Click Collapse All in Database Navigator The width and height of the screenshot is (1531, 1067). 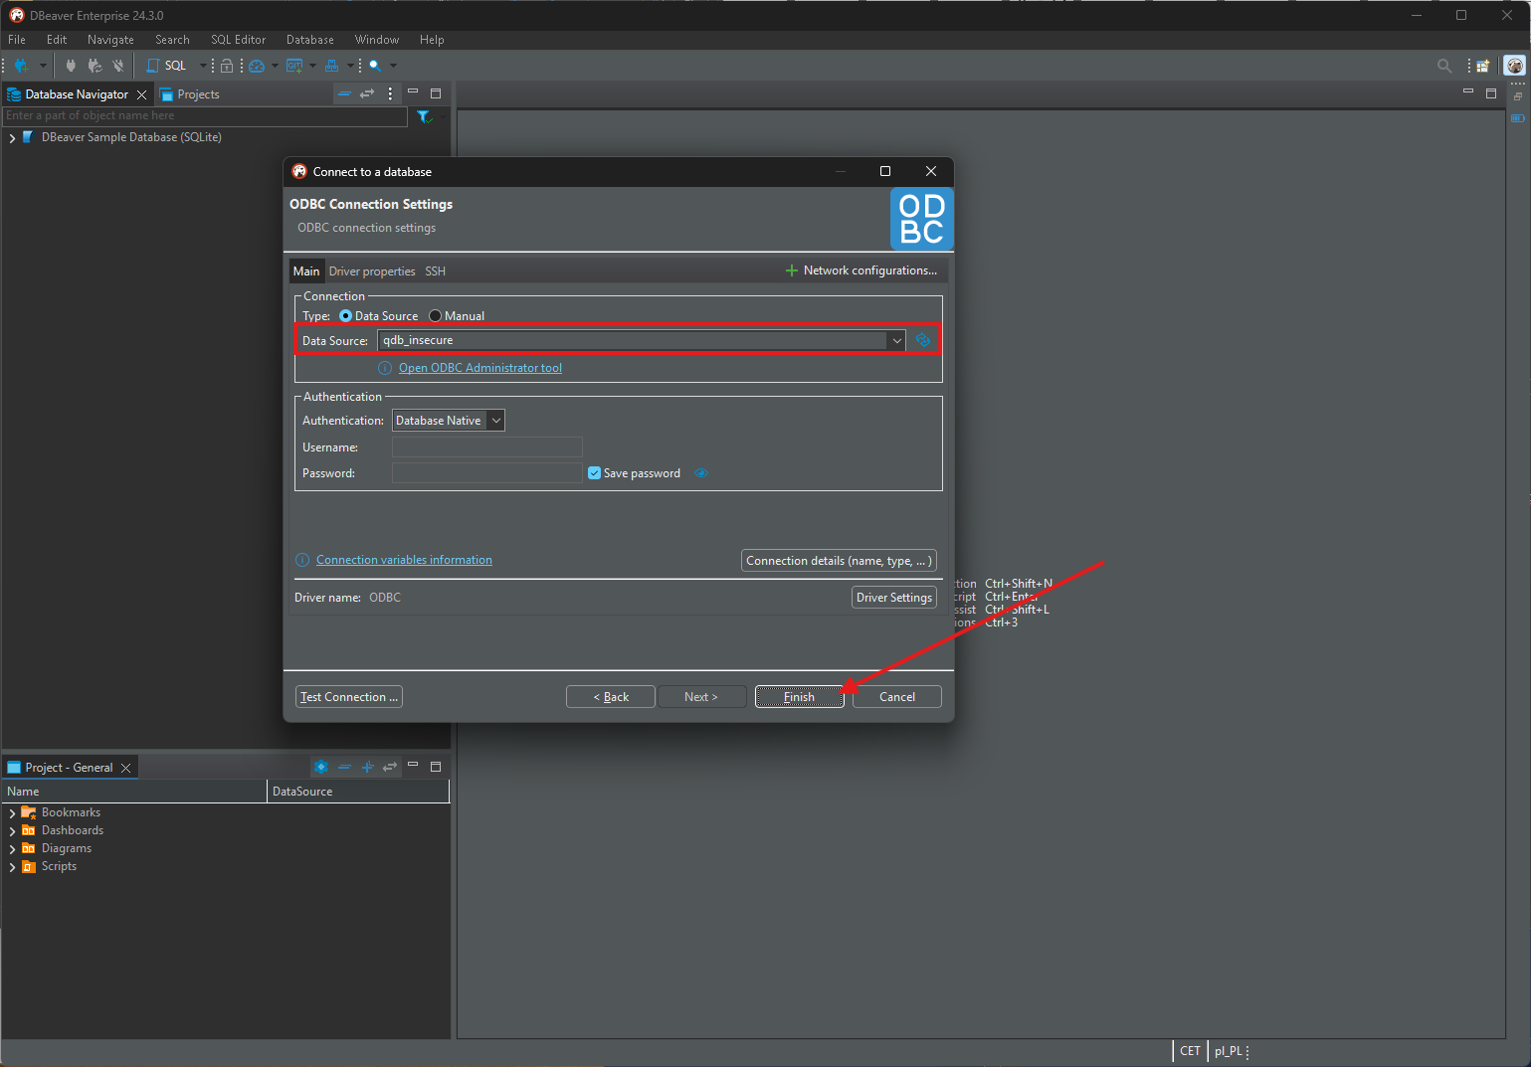click(344, 93)
